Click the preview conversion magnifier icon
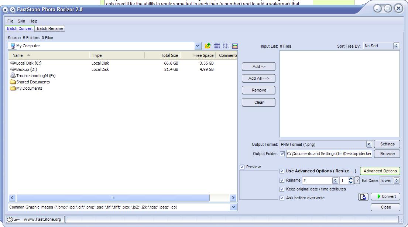The width and height of the screenshot is (408, 227). (x=363, y=197)
